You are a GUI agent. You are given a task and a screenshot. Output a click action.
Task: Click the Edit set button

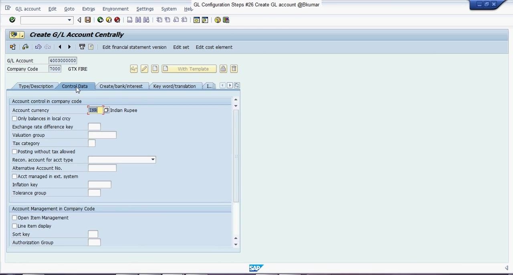click(181, 47)
